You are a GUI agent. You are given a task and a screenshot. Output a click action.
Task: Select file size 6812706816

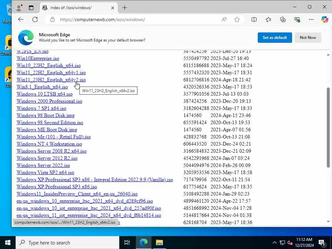click(196, 80)
